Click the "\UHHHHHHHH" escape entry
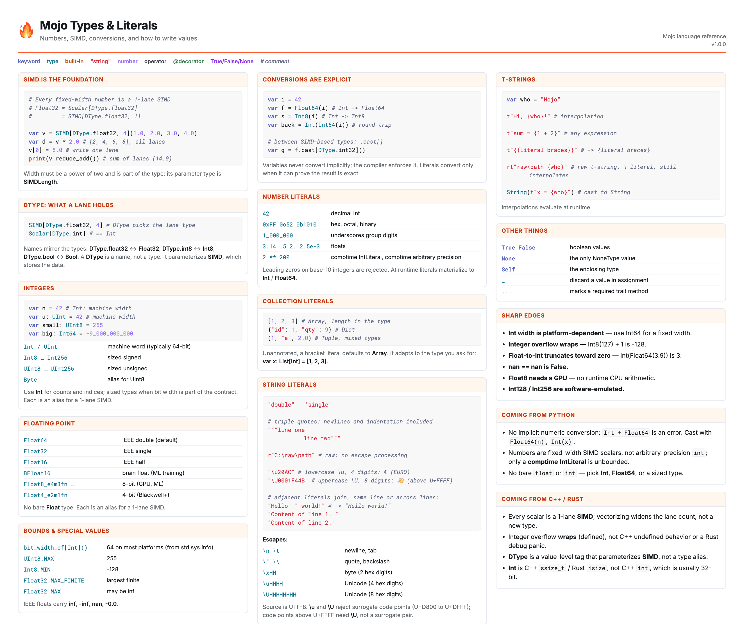The image size is (744, 639). click(280, 595)
